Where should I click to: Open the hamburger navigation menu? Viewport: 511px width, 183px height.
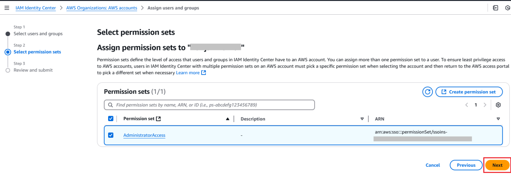point(7,8)
